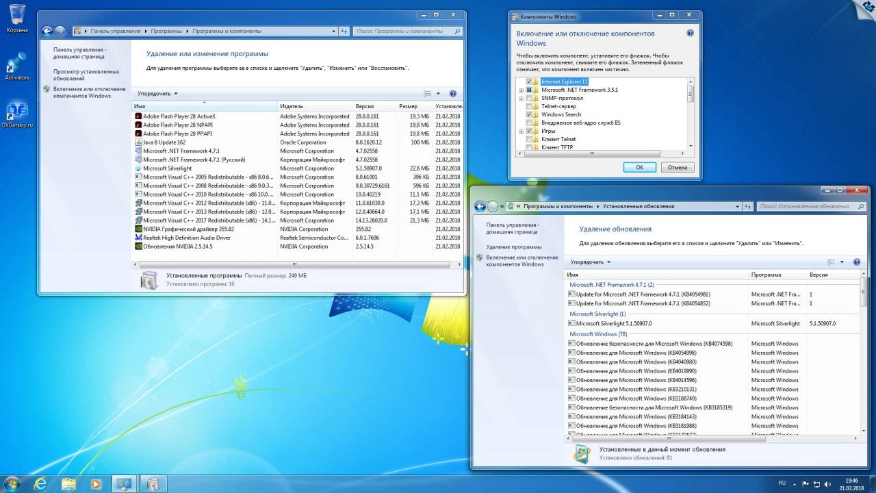Open view options dropdown arrow in updates toolbar
876x493 pixels.
coord(841,262)
